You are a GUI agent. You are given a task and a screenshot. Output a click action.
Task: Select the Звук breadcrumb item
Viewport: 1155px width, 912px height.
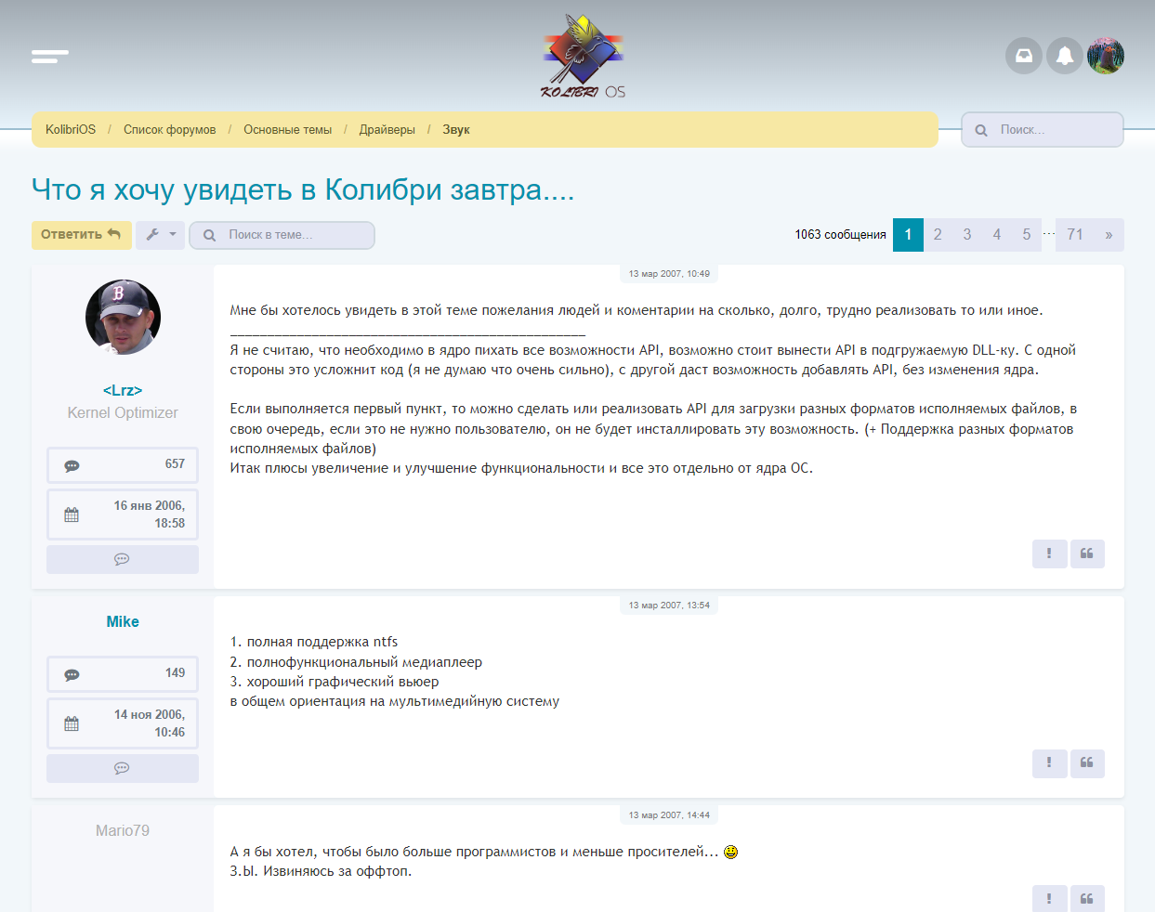pyautogui.click(x=456, y=129)
